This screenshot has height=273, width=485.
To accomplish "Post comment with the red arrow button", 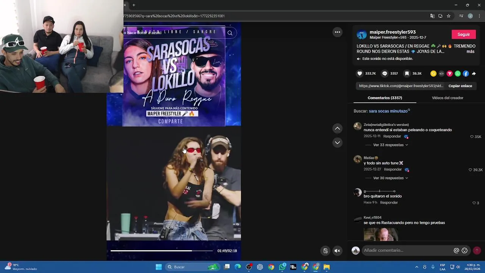I will click(x=477, y=251).
